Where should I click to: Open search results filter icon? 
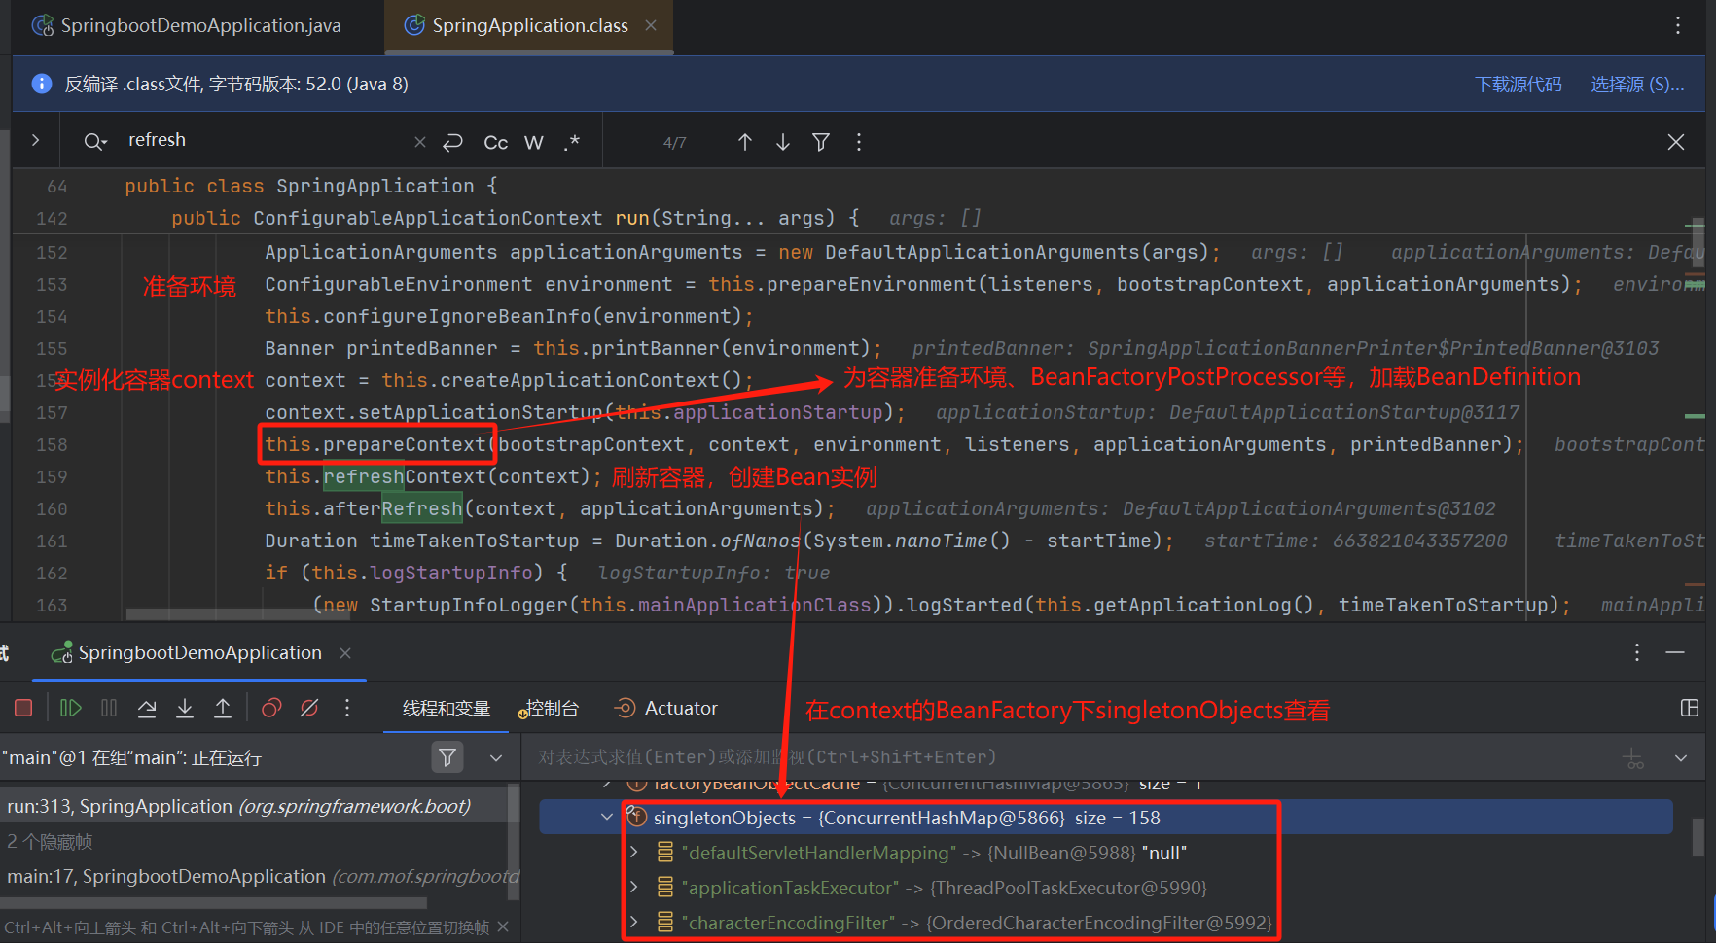(x=821, y=142)
